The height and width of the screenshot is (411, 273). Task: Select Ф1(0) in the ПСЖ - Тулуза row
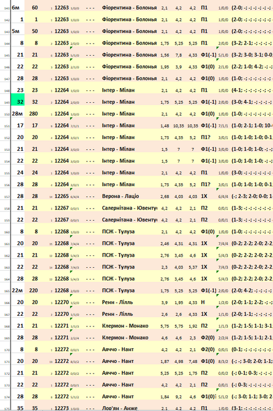pyautogui.click(x=207, y=231)
